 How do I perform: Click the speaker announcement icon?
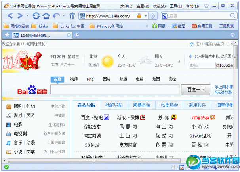pos(190,56)
